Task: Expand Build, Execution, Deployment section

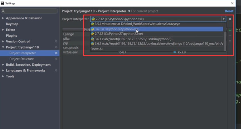Action: pyautogui.click(x=3, y=65)
